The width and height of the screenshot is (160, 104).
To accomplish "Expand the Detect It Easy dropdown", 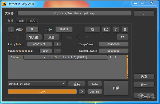I will [x=37, y=84].
